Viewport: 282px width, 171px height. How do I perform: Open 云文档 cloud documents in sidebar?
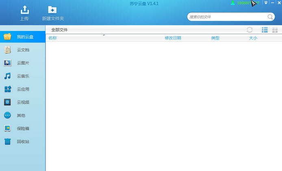point(23,50)
